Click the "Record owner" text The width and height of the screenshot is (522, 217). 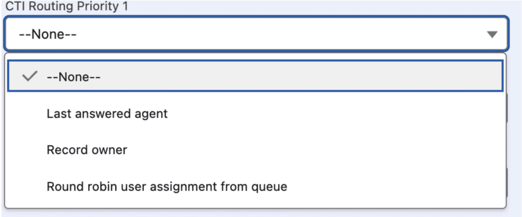(x=87, y=150)
